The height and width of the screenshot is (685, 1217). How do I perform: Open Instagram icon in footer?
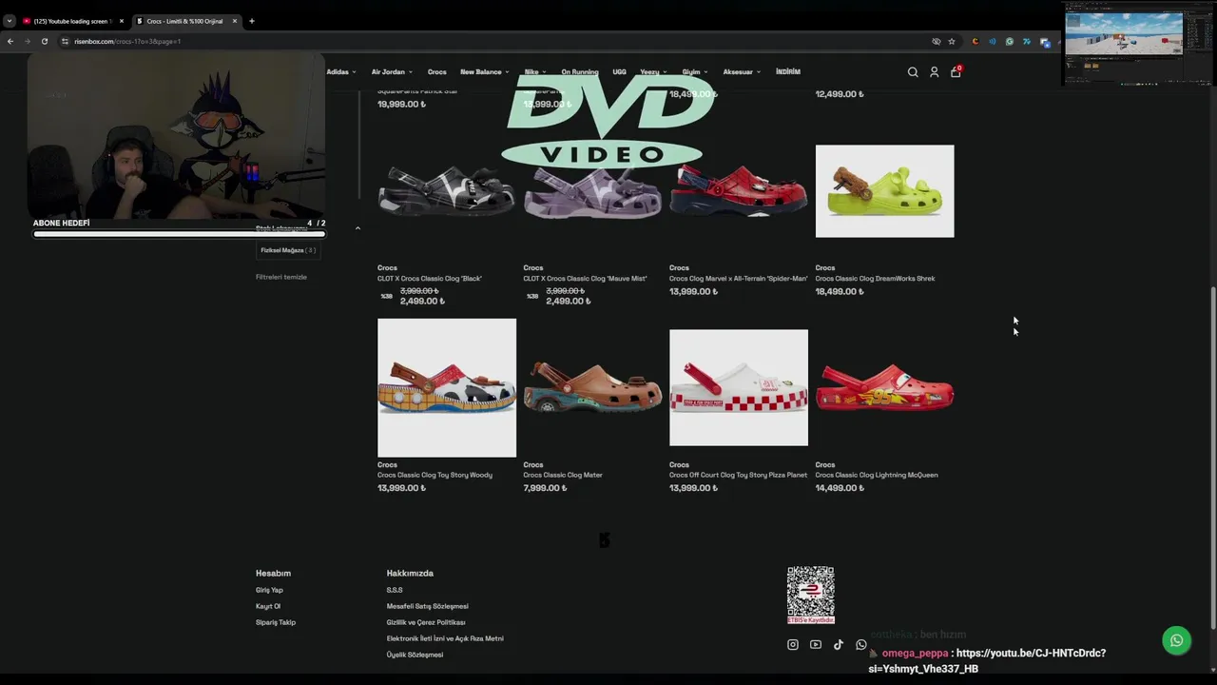[x=792, y=644]
